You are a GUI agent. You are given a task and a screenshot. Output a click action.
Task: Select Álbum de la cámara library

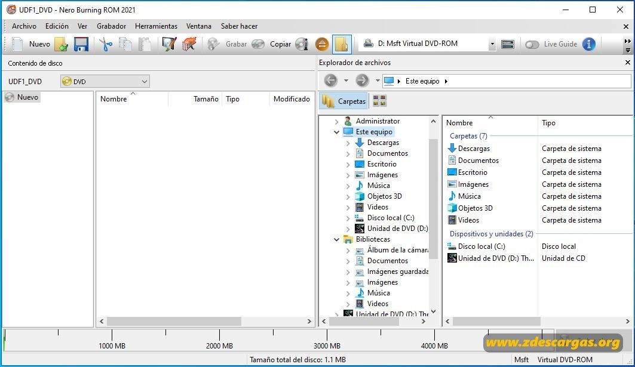392,250
